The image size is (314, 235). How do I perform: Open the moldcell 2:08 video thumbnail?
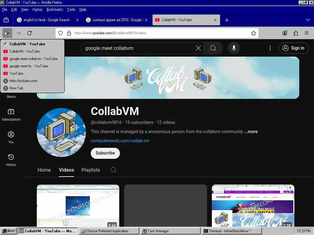253,206
